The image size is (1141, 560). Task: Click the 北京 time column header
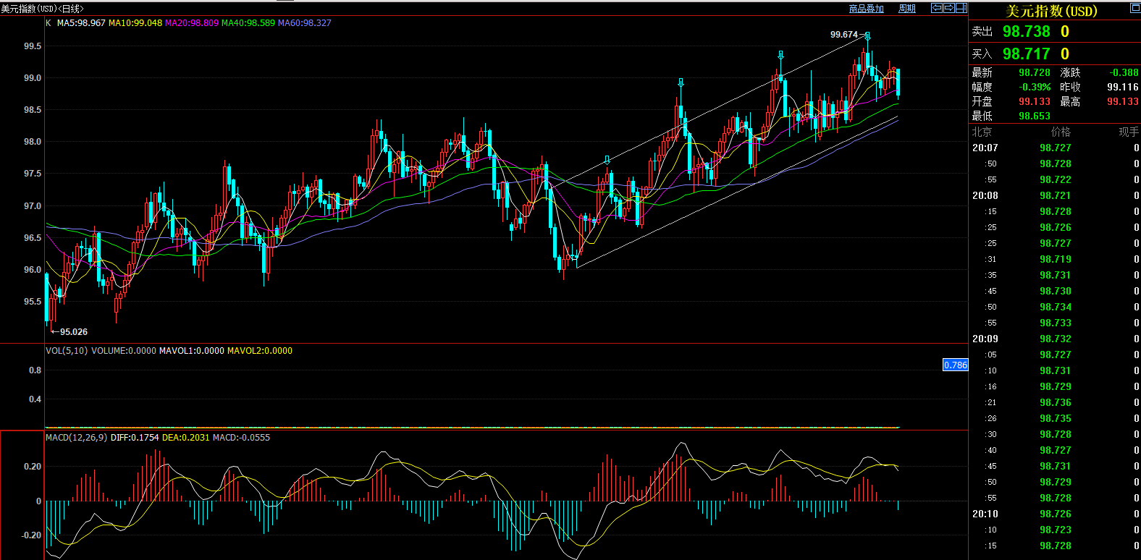(982, 132)
